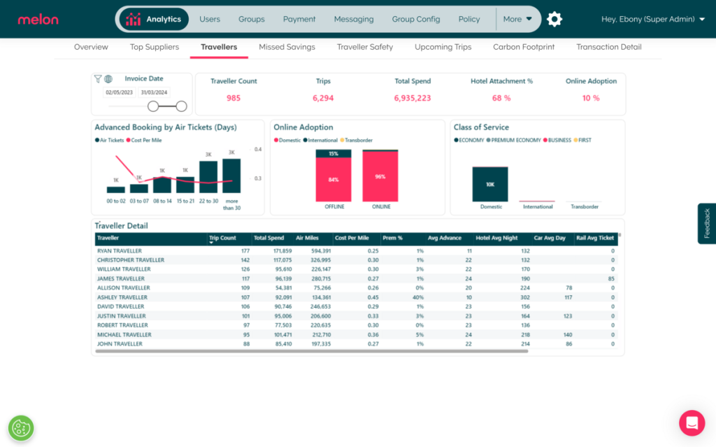
Task: Open the Groups menu item
Action: pos(252,19)
